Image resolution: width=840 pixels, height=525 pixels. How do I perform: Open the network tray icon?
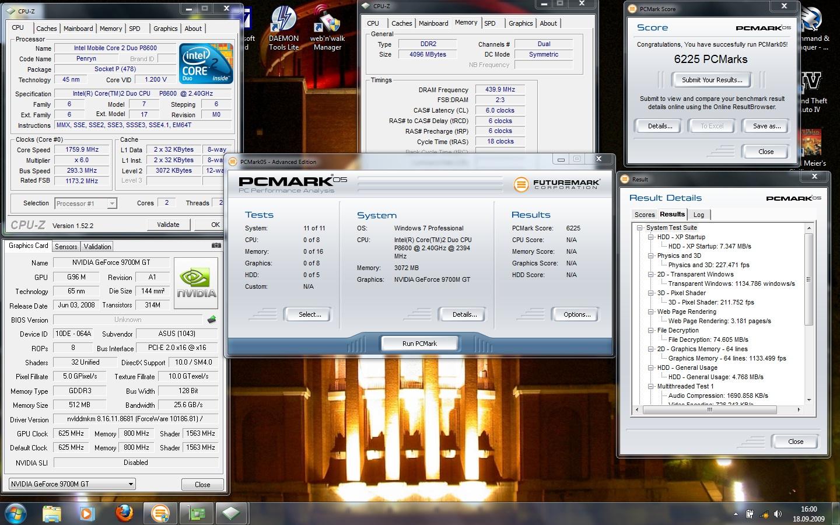point(764,514)
